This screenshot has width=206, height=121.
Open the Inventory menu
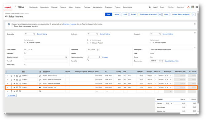pos(78,7)
